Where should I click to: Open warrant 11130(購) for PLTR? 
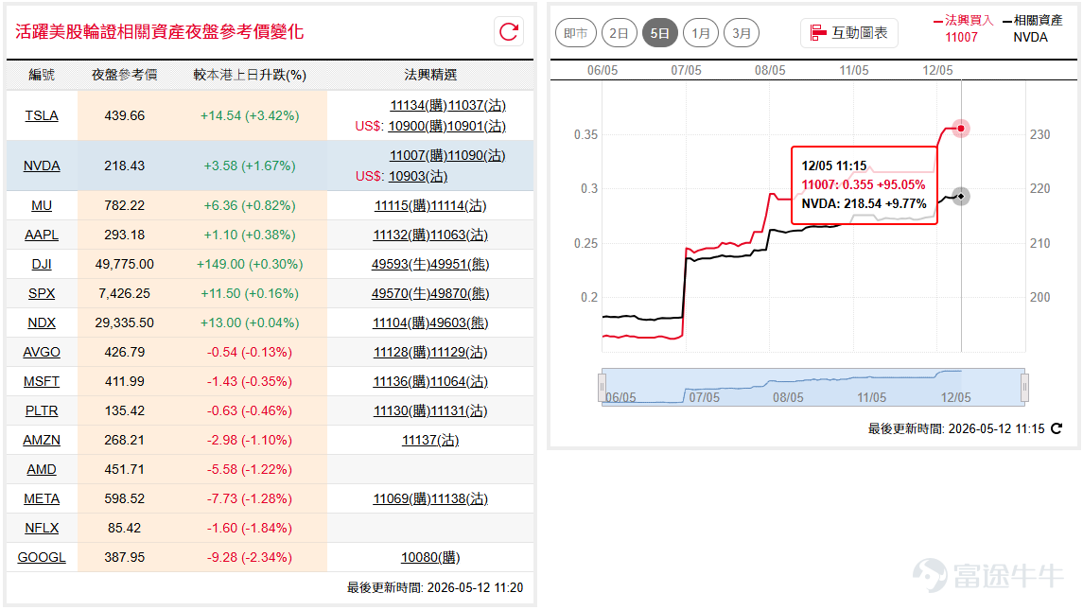(x=402, y=411)
